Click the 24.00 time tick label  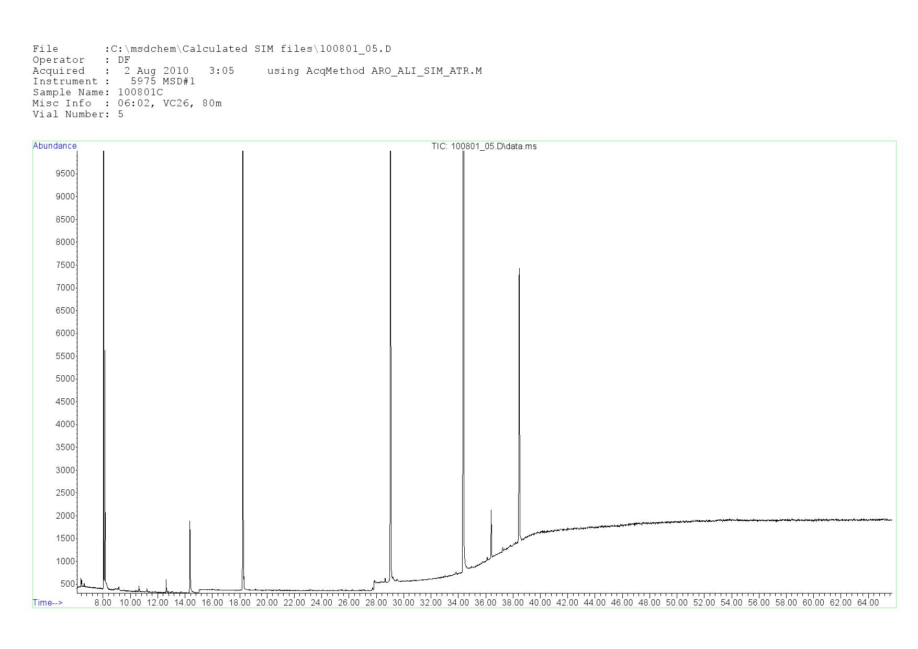click(321, 603)
